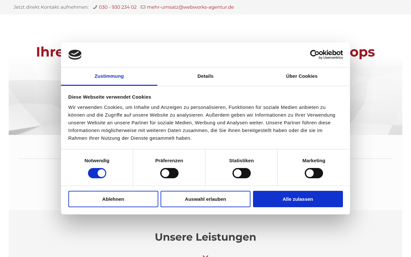This screenshot has height=257, width=411.
Task: Expand the chevron below Unsere Leistungen
Action: 205,256
